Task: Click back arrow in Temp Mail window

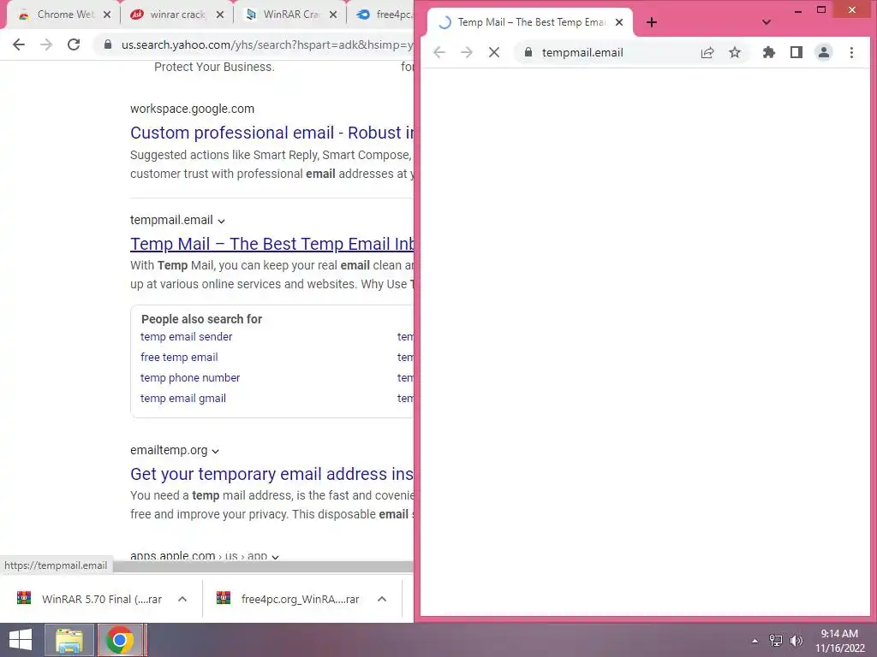Action: point(439,52)
